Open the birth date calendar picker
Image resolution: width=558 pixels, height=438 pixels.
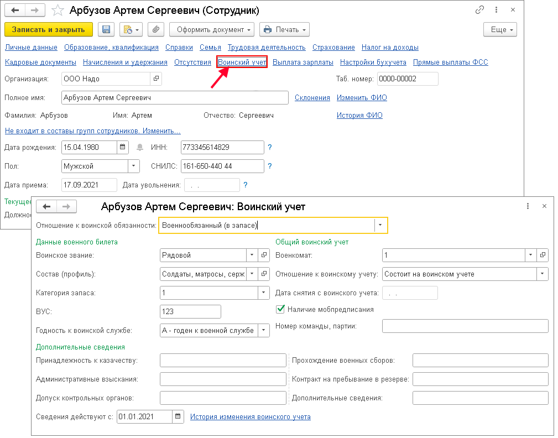[123, 148]
